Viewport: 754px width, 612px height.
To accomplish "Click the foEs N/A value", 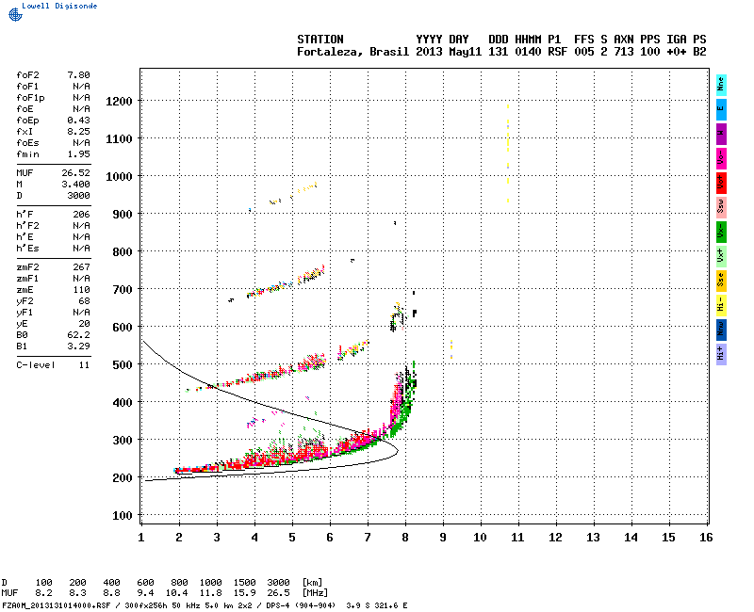I will 81,143.
